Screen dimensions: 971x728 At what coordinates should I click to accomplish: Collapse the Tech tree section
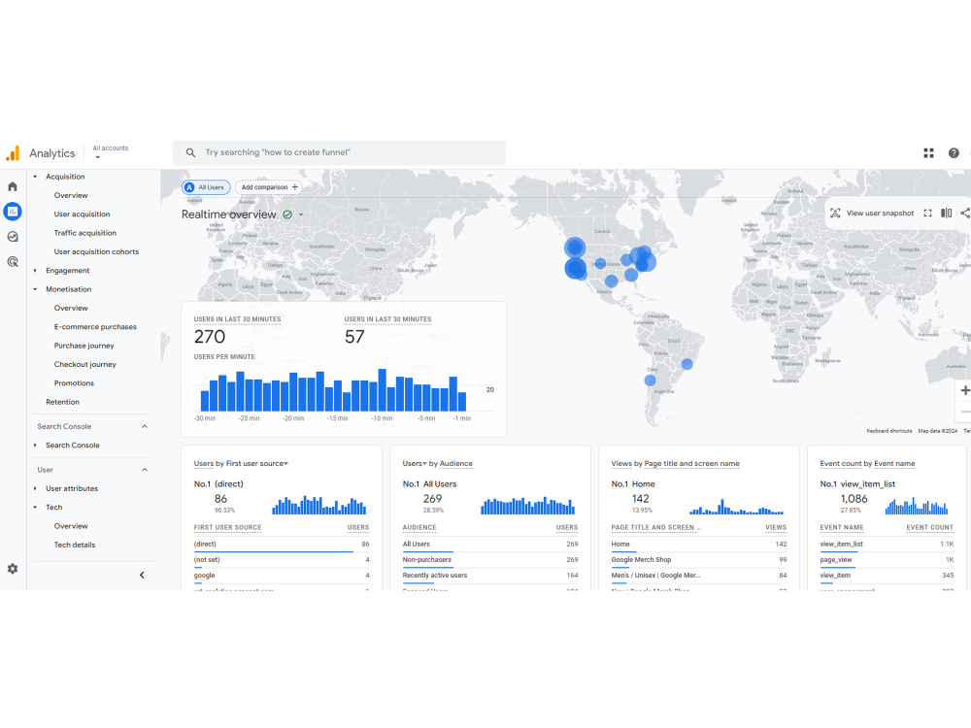point(35,507)
